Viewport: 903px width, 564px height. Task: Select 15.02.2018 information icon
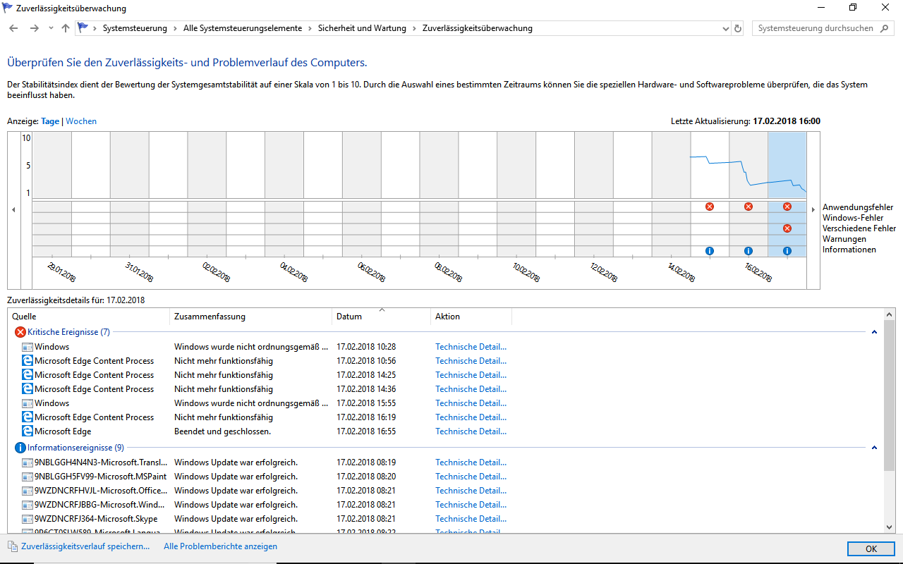click(x=710, y=251)
